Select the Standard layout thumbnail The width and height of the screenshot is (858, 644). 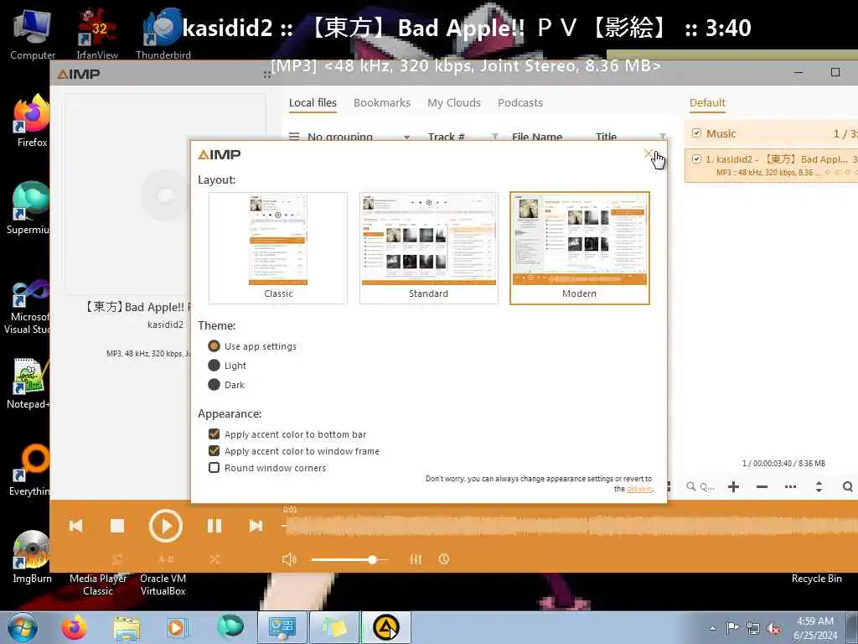coord(428,247)
